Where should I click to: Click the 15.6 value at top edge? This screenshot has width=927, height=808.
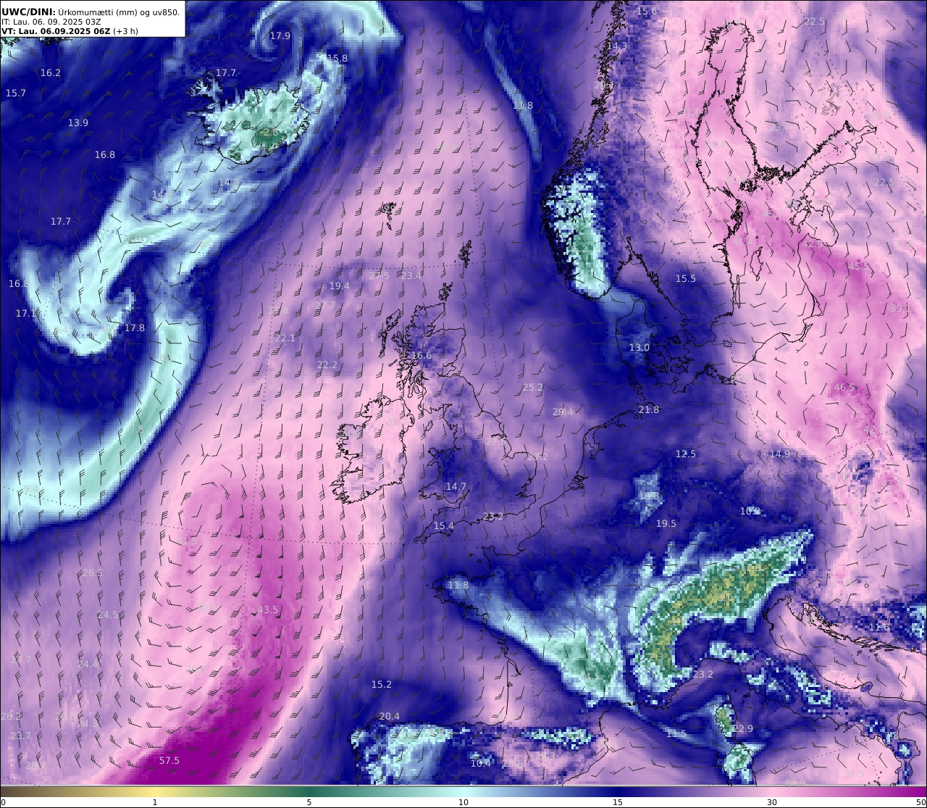[x=646, y=11]
